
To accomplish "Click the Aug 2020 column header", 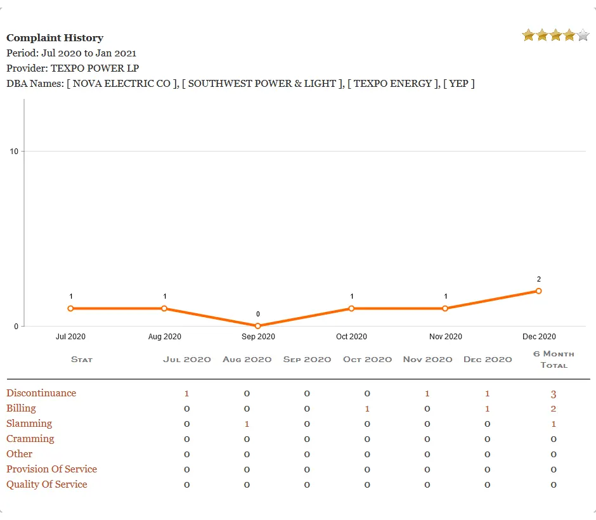I will 247,360.
